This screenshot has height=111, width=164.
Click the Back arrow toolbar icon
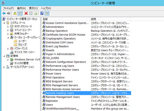coord(4,13)
